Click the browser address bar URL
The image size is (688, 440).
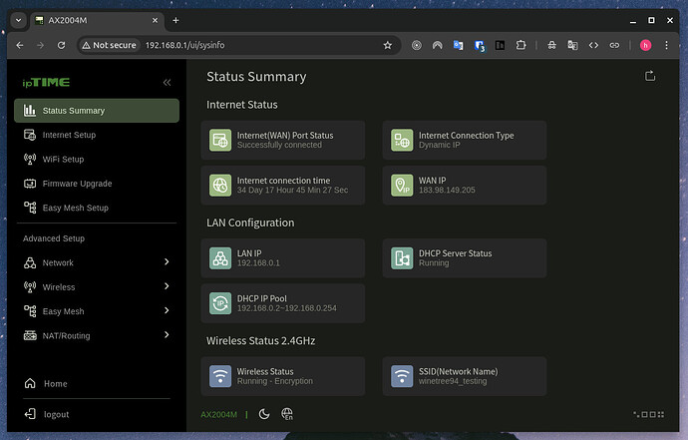click(x=184, y=45)
